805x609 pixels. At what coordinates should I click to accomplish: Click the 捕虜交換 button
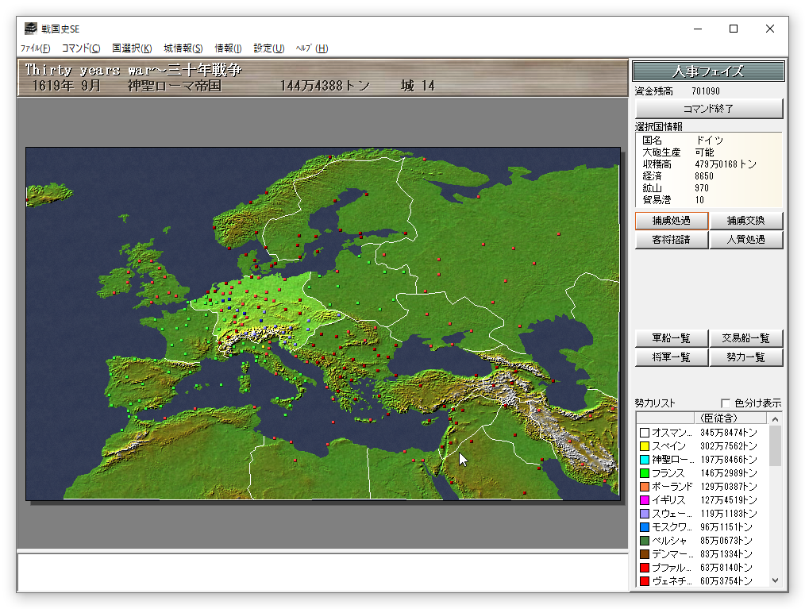pos(745,221)
